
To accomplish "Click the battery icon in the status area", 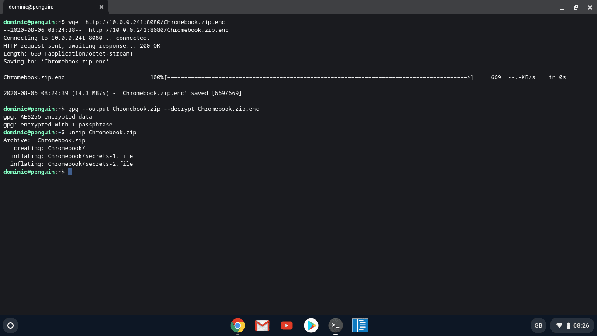I will (569, 325).
